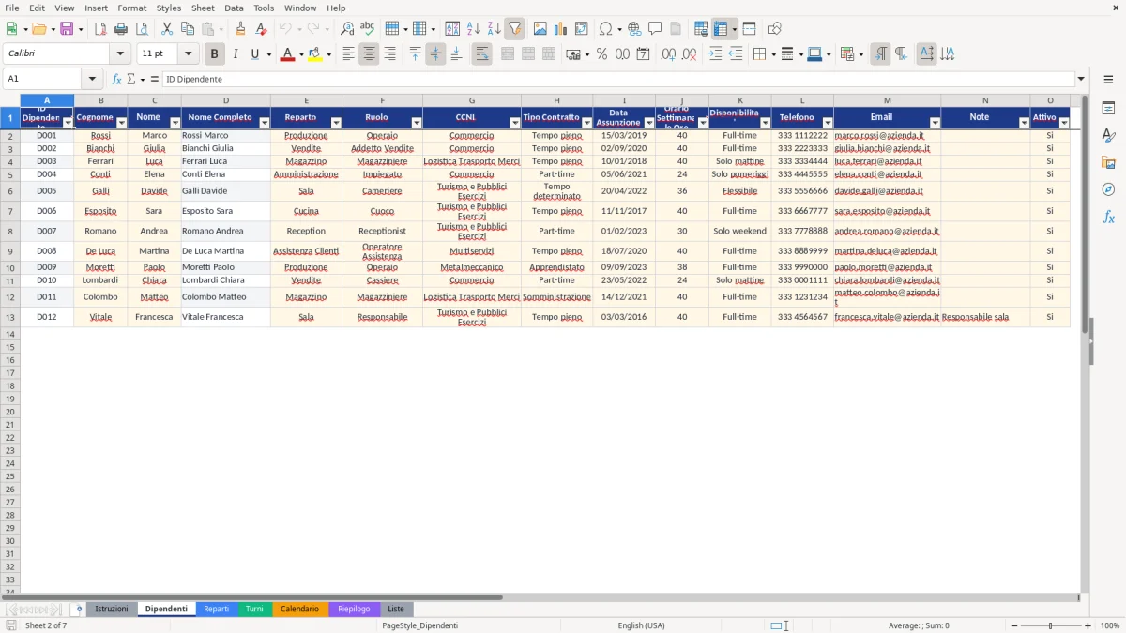Run the Spelling check icon
1126x633 pixels.
point(368,29)
